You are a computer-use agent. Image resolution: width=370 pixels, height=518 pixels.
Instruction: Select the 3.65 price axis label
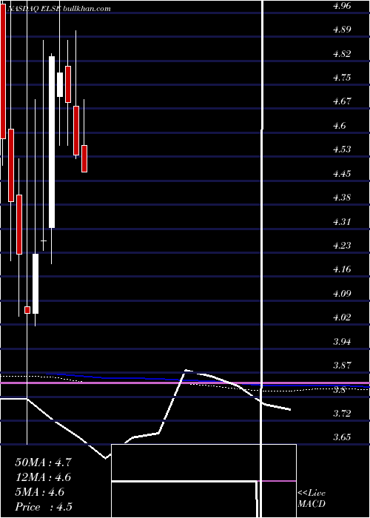[x=342, y=437]
